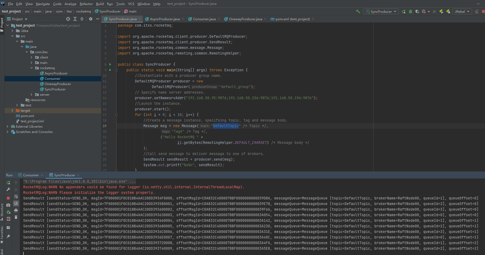
Task: Open the VCS menu
Action: coord(131,4)
